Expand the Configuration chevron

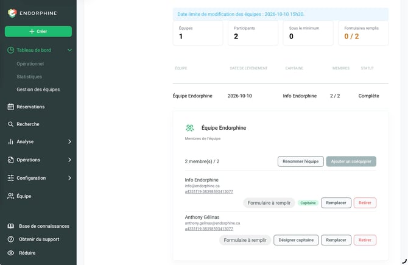click(x=69, y=178)
